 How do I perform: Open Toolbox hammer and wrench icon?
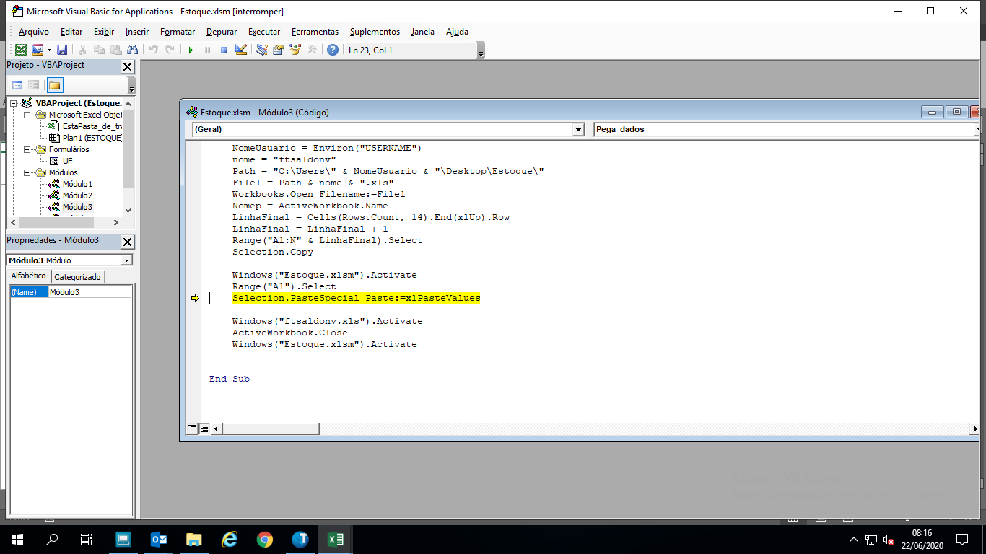coord(312,50)
